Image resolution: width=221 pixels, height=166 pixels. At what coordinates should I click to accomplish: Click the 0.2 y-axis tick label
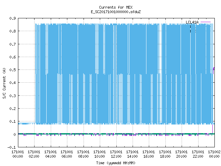click(12, 109)
